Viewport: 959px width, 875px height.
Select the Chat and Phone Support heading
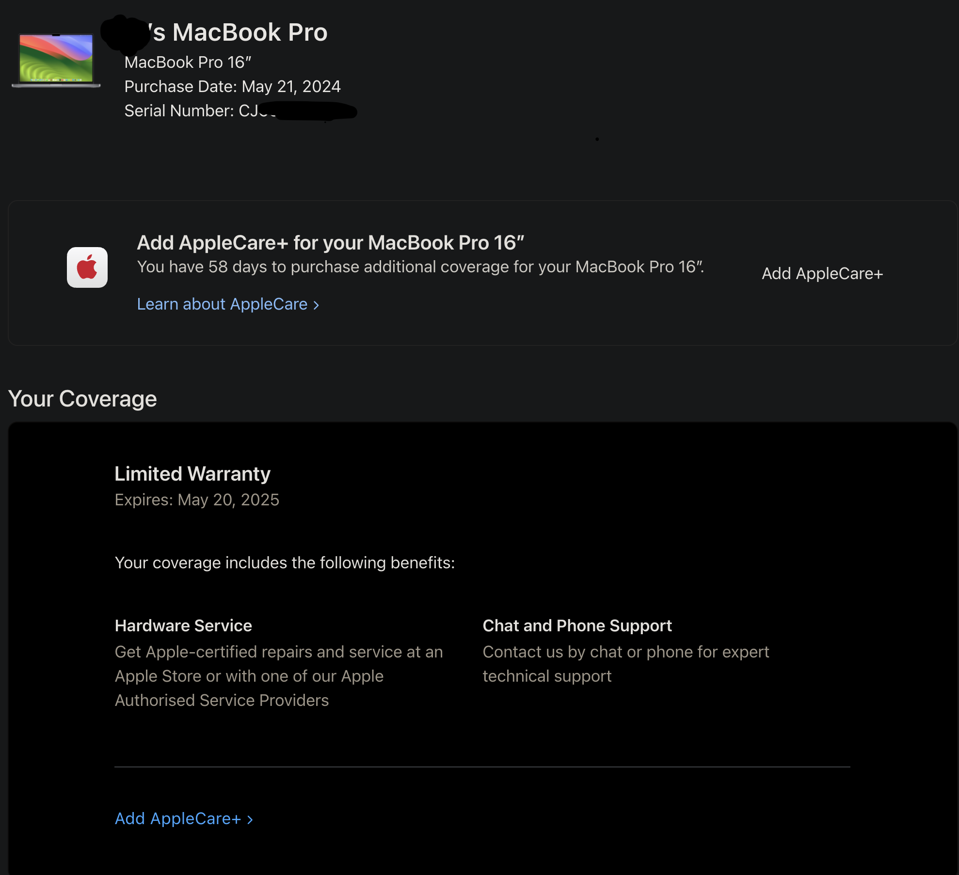point(577,626)
